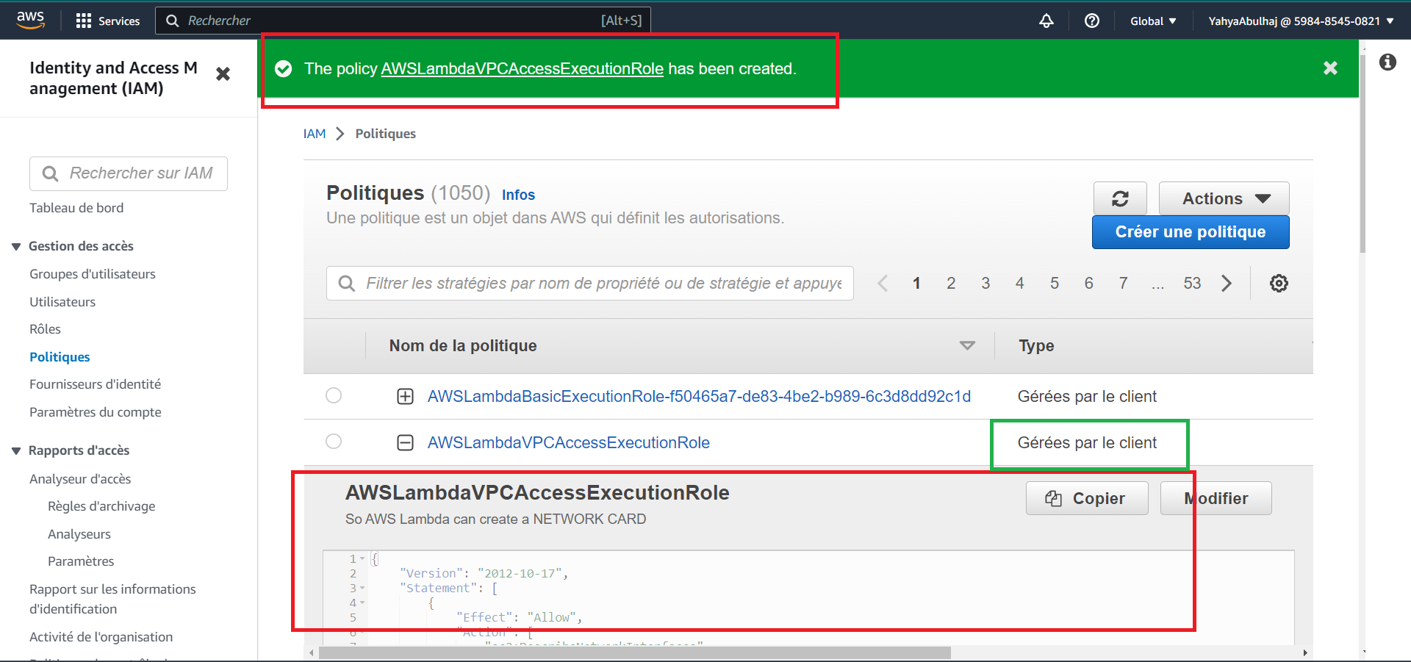The height and width of the screenshot is (662, 1411).
Task: Open Rôles in sidebar
Action: tap(45, 329)
